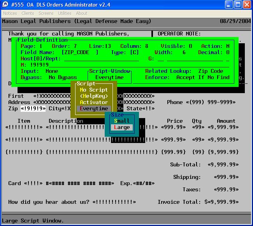The width and height of the screenshot is (253, 226).
Task: Click second row Item field
Action: (x=24, y=139)
